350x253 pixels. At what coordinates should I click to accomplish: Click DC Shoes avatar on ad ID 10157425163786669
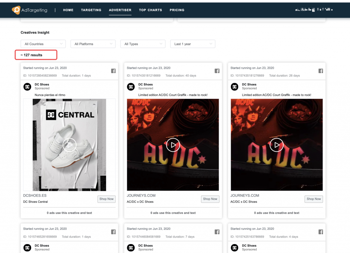(234, 248)
